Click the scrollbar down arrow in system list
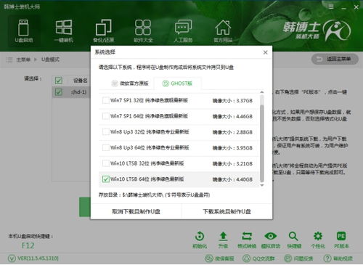 [x=262, y=186]
